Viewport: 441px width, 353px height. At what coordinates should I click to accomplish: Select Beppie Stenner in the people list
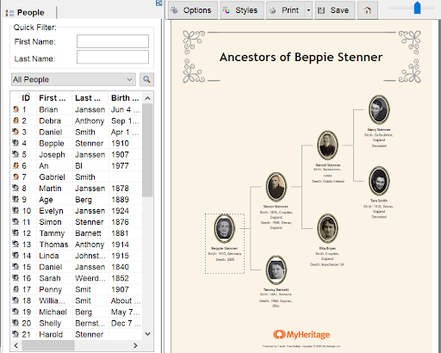click(77, 144)
